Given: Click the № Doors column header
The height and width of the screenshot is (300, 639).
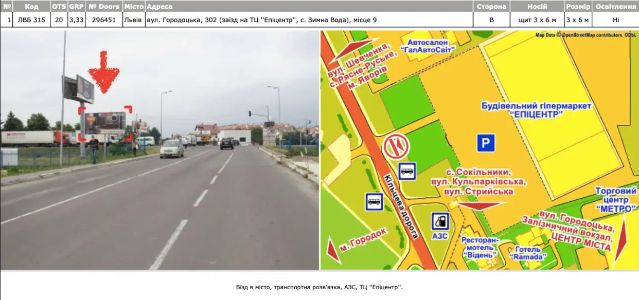Looking at the screenshot, I should click(x=104, y=7).
